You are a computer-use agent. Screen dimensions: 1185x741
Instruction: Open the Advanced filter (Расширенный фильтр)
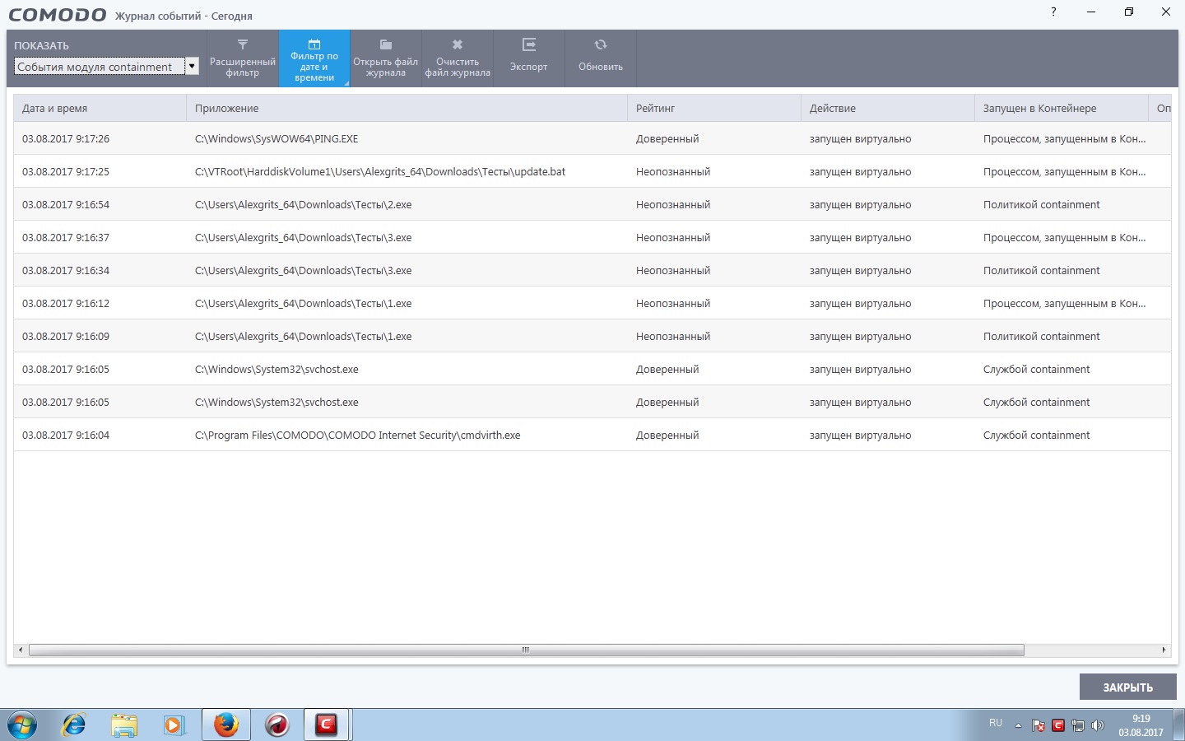click(x=243, y=58)
